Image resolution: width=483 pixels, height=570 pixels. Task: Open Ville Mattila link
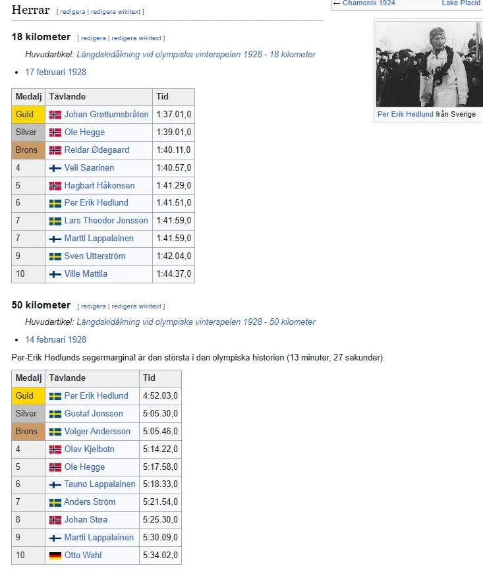[x=86, y=274]
